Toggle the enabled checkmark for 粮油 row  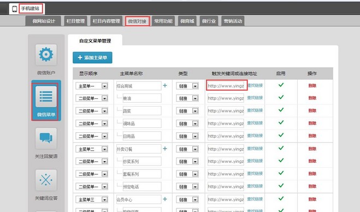tap(281, 97)
